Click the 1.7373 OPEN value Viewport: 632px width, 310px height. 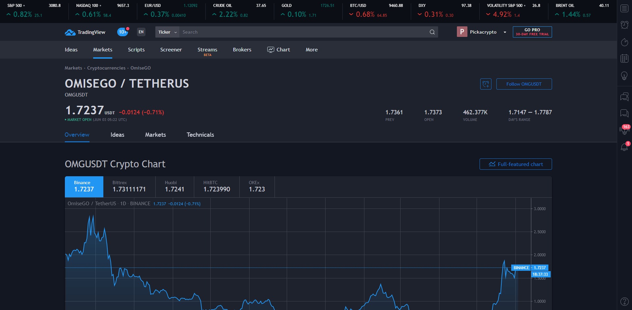pos(433,112)
